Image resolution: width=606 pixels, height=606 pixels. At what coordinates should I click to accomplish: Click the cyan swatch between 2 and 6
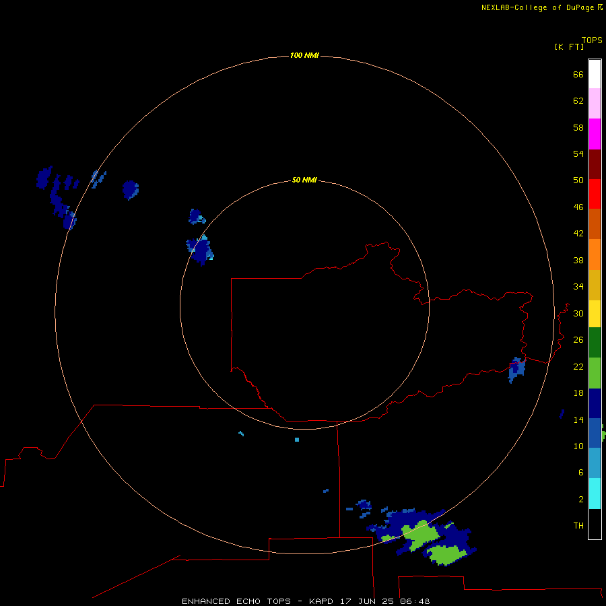595,493
